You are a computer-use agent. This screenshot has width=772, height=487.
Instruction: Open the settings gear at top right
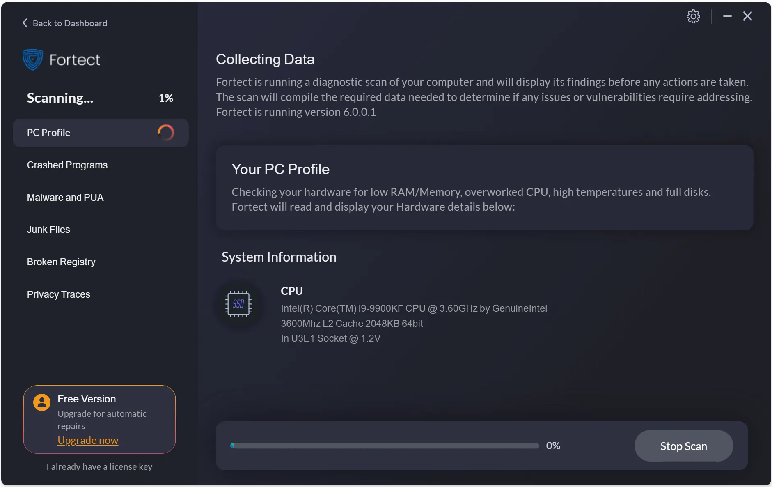pyautogui.click(x=693, y=16)
